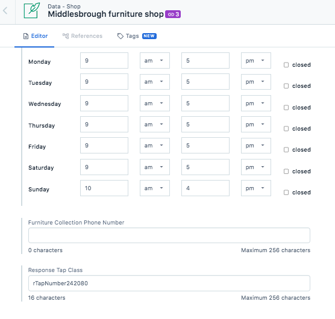
Task: Tick the closed checkbox for Sunday
Action: (x=286, y=192)
